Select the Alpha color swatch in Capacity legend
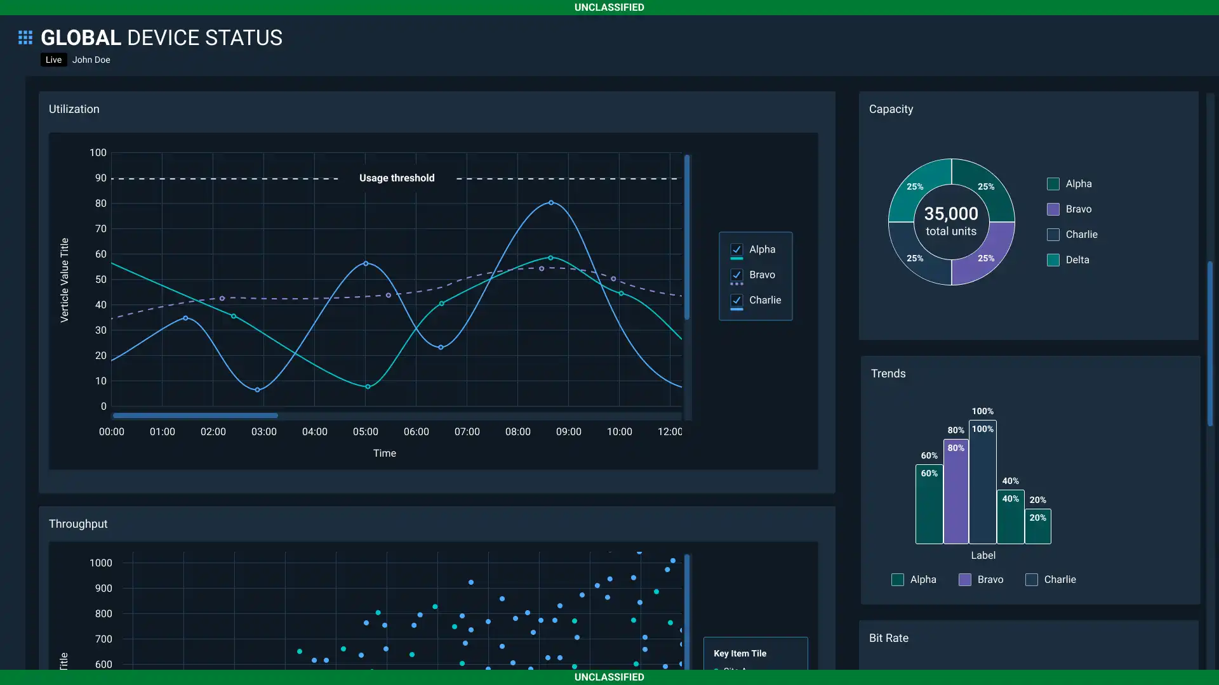 tap(1053, 183)
